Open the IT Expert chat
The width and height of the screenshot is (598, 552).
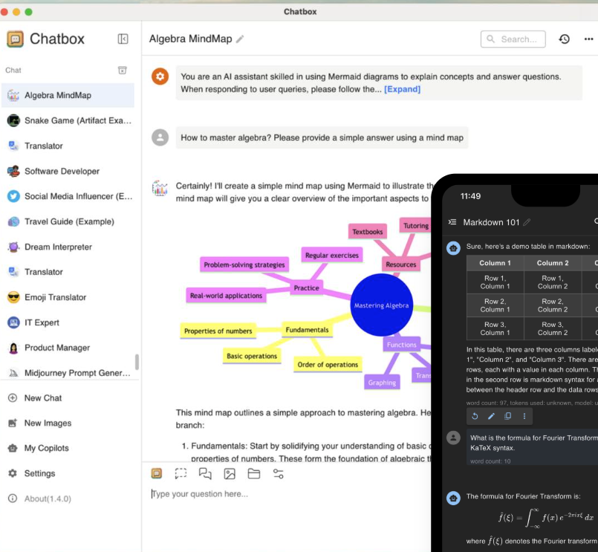[68, 322]
